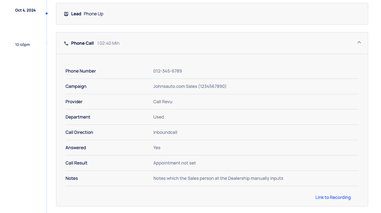Click the Lead person icon
This screenshot has width=381, height=213.
(66, 14)
